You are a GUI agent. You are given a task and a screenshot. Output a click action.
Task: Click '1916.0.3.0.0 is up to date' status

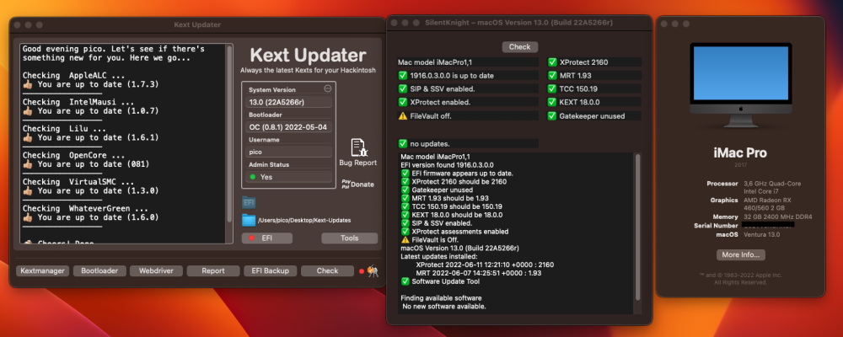pos(468,76)
